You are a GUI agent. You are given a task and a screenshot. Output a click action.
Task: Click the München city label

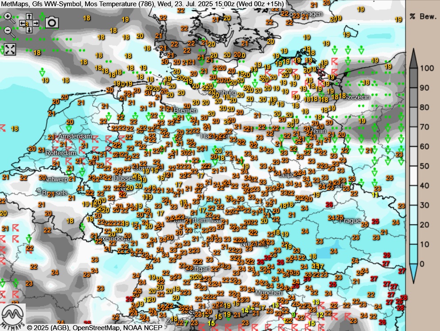tap(269, 293)
